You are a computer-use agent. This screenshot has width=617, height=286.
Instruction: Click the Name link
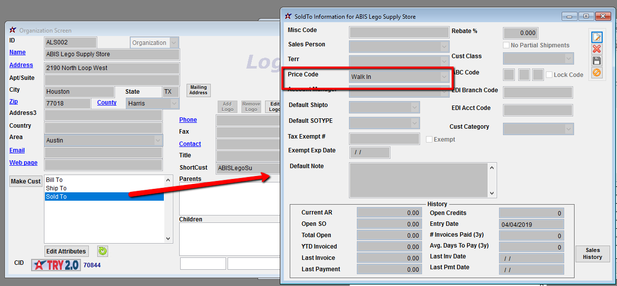pos(17,52)
